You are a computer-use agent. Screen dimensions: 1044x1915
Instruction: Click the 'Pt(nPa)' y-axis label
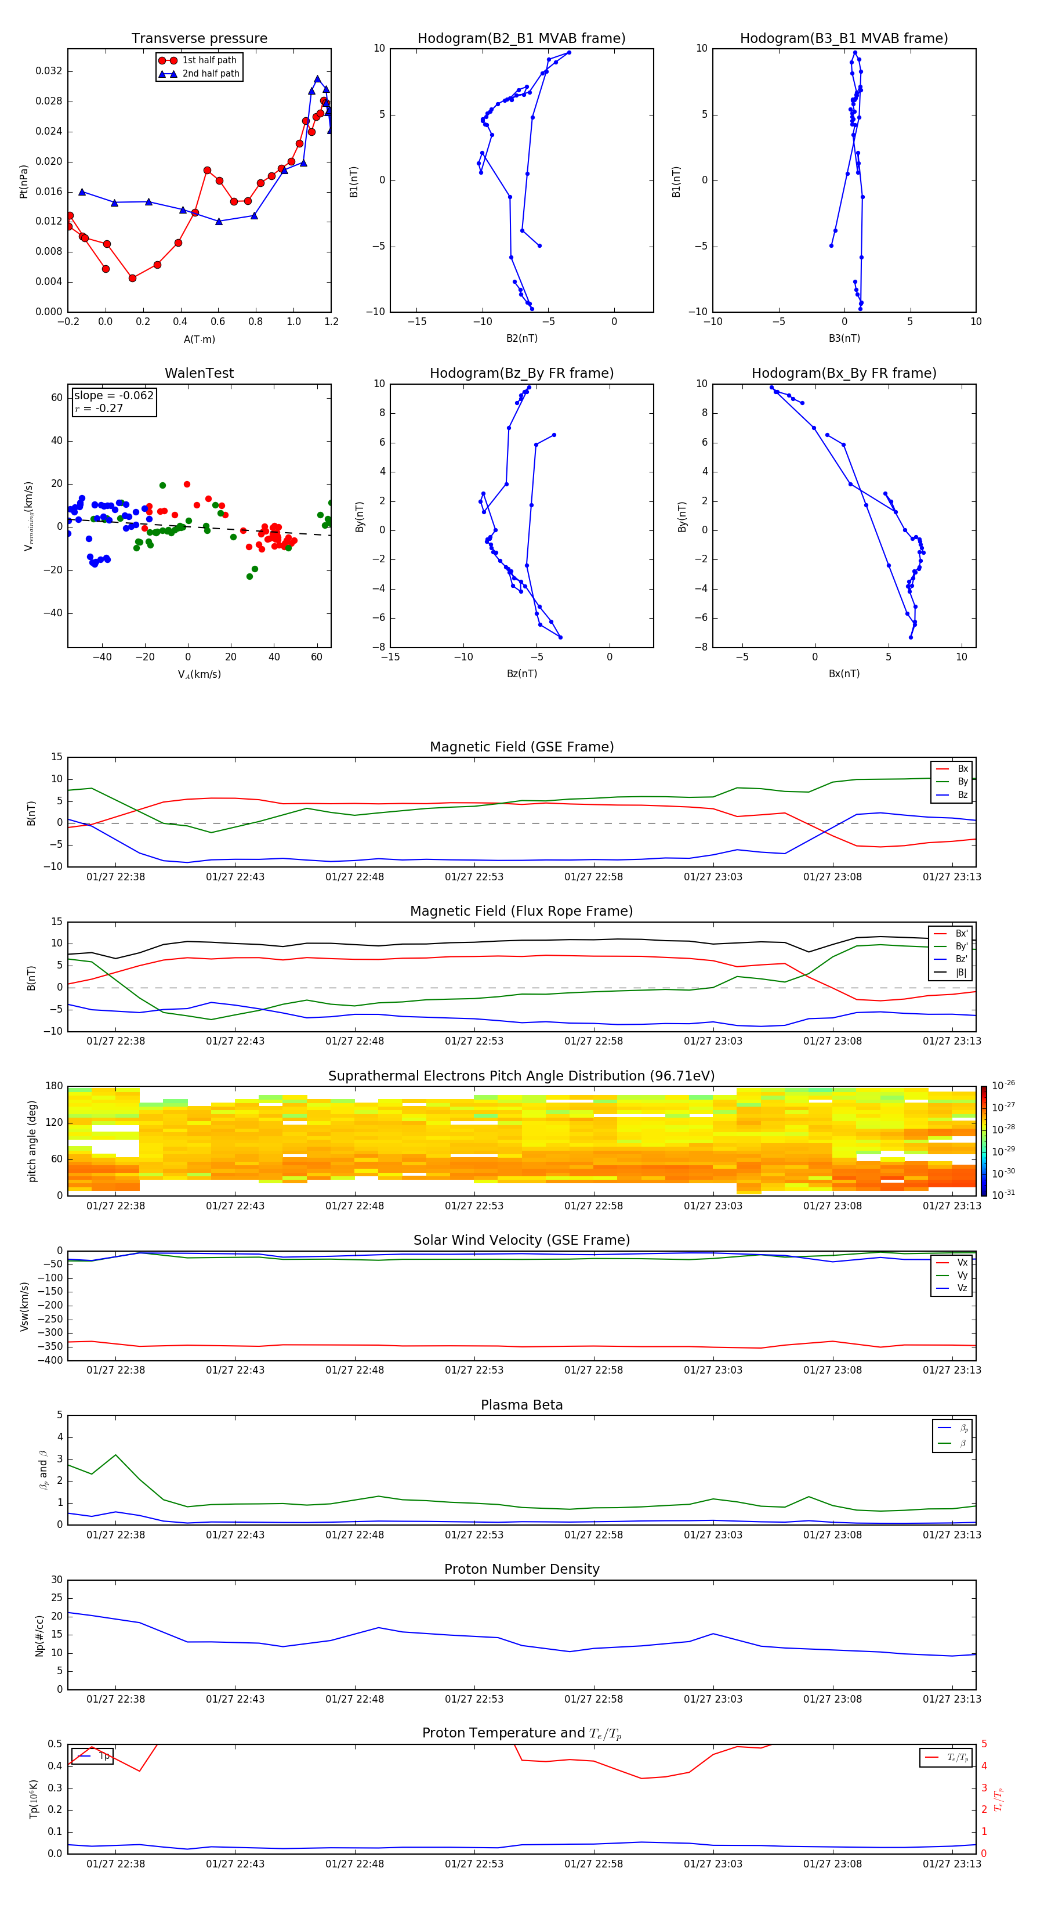click(x=24, y=180)
